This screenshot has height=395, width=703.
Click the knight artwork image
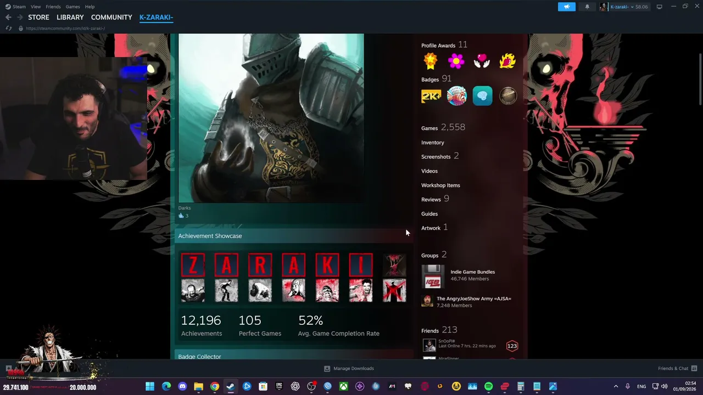271,118
